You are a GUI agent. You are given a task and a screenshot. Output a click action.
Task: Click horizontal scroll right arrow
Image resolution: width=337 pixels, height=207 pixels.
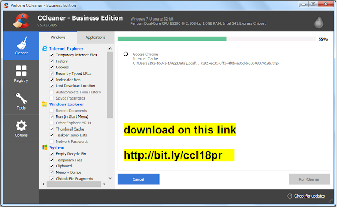pos(104,184)
